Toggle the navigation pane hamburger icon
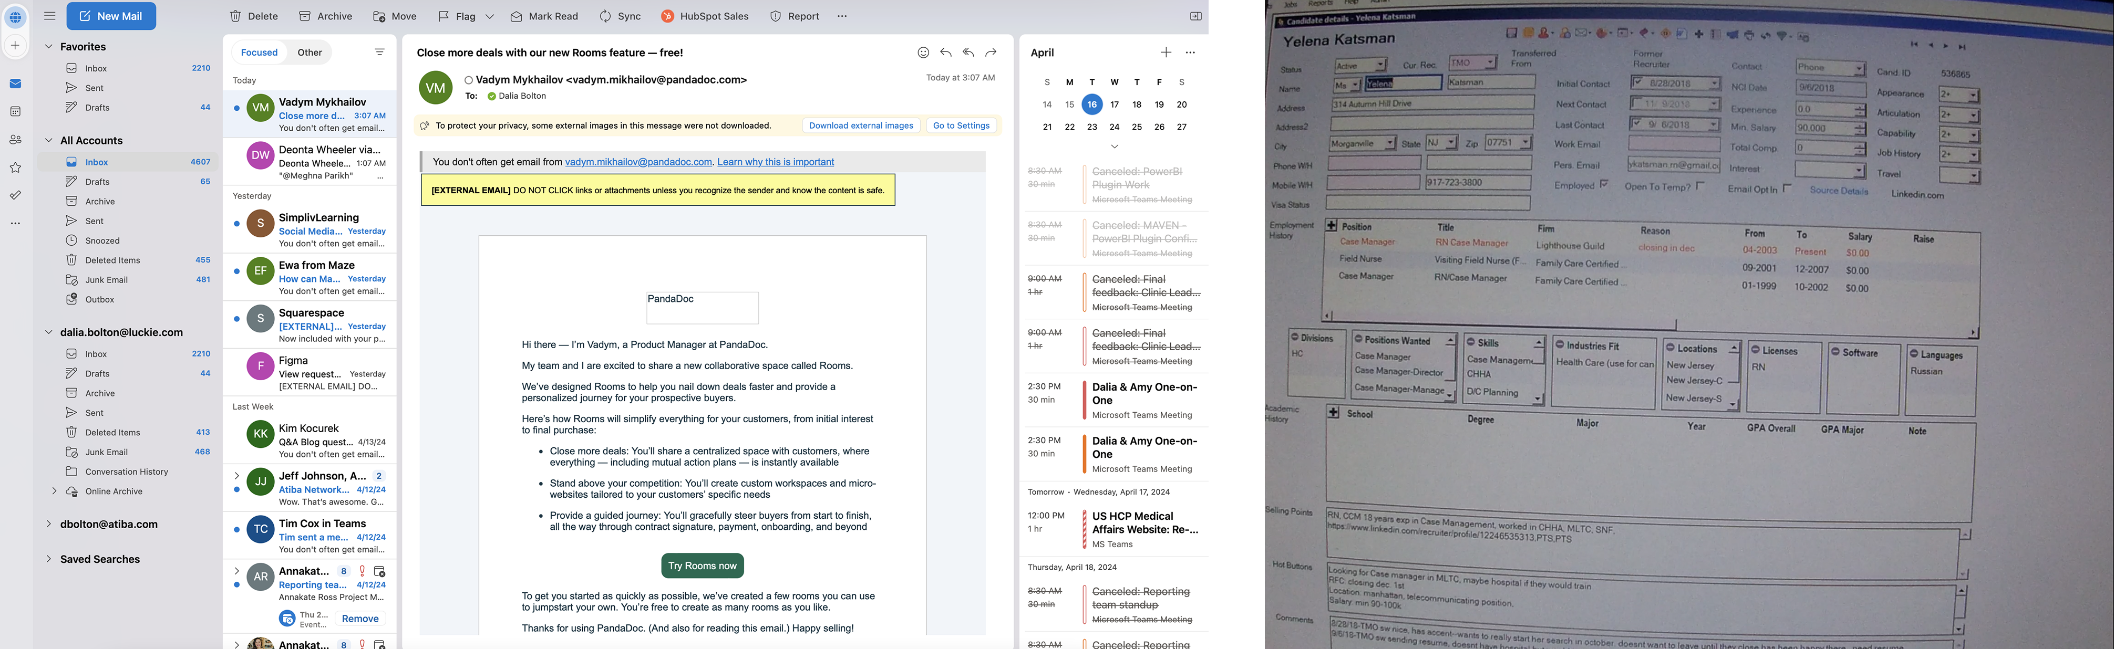The height and width of the screenshot is (649, 2114). [50, 16]
